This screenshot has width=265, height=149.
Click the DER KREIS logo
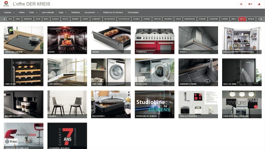pos(6,4)
